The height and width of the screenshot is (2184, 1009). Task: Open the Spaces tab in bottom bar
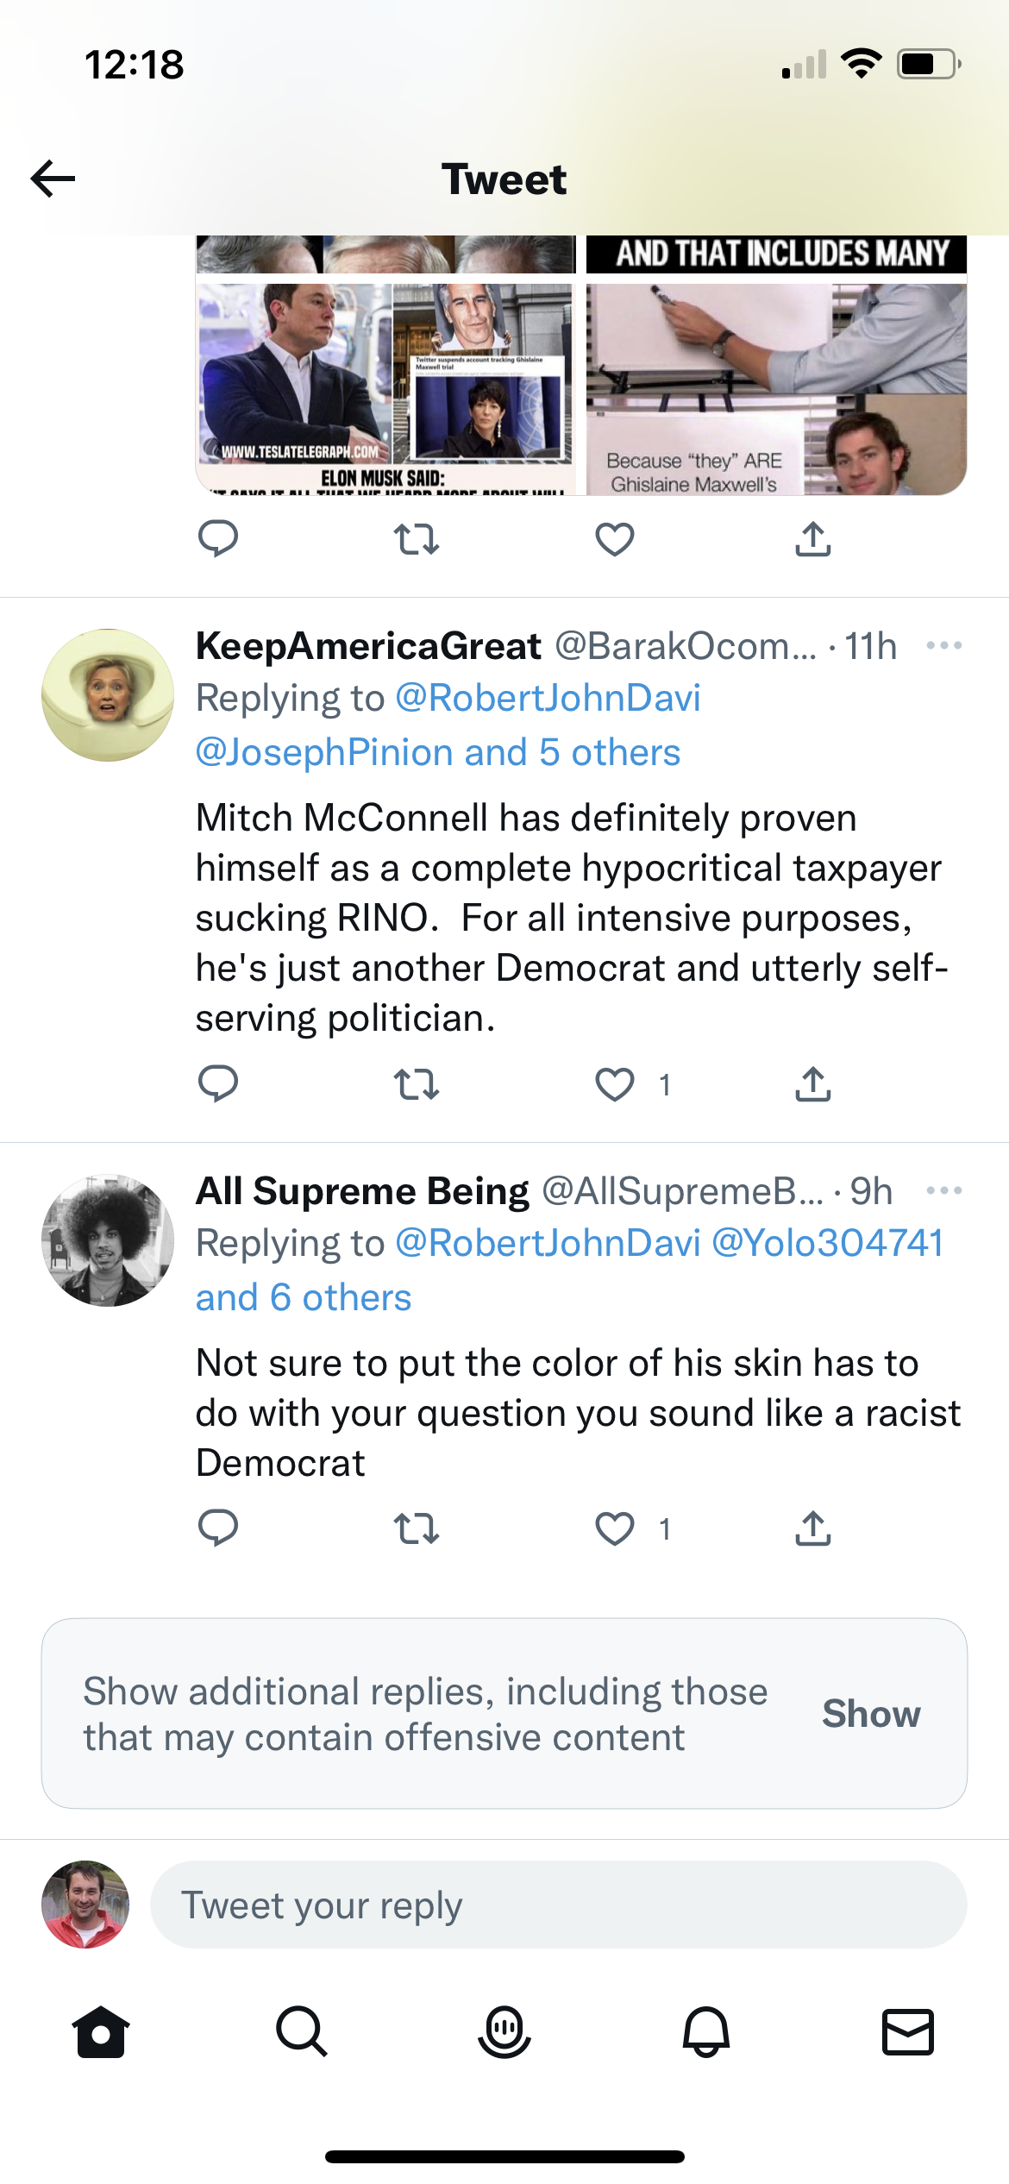tap(504, 2031)
